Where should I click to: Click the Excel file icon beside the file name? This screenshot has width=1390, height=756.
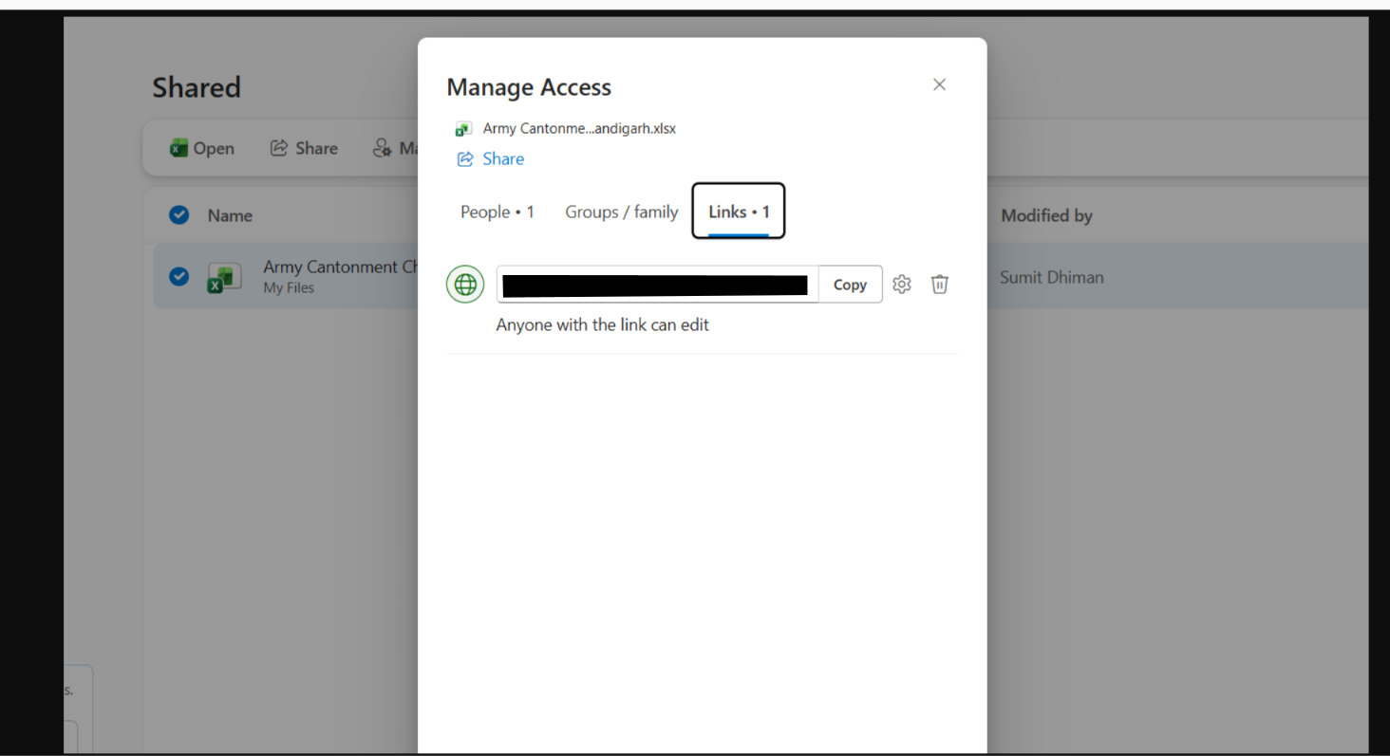[463, 129]
